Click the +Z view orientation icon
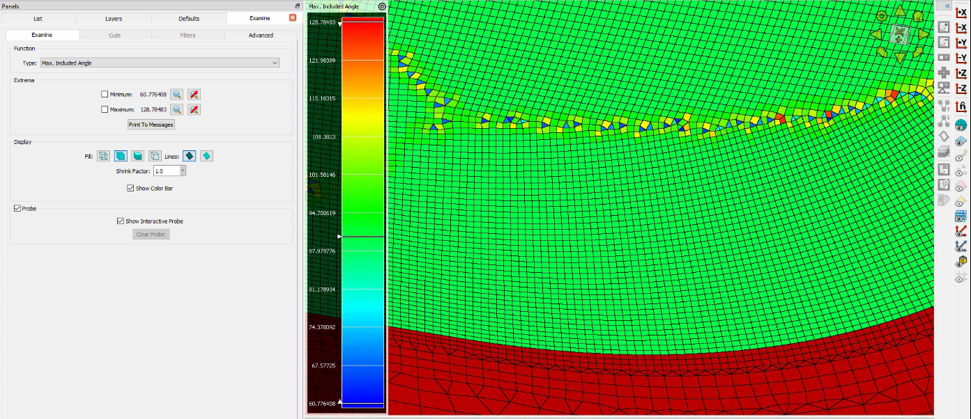 click(x=961, y=73)
